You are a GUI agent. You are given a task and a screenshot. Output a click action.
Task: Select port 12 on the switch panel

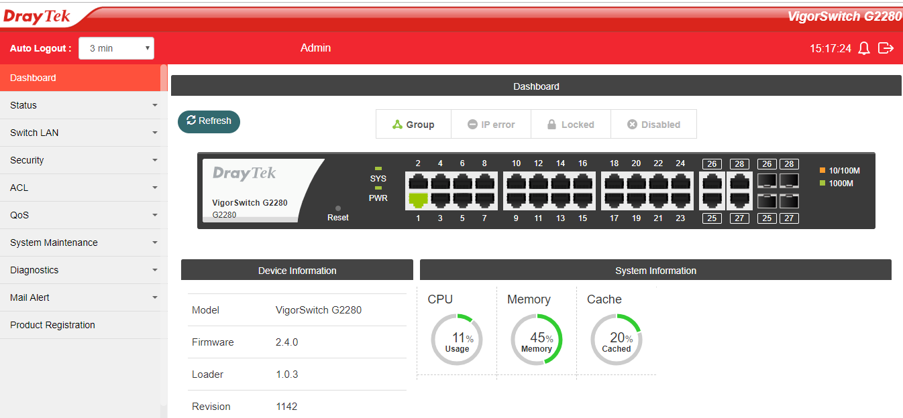[x=538, y=182]
